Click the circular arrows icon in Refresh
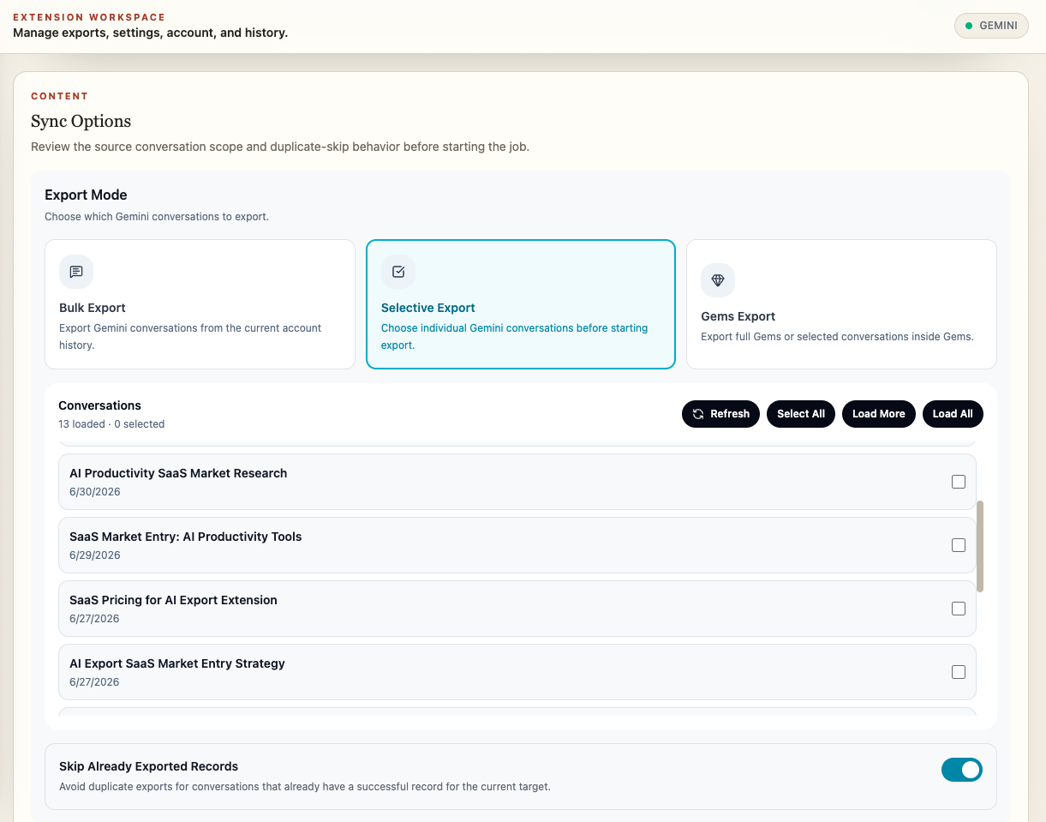 coord(698,414)
